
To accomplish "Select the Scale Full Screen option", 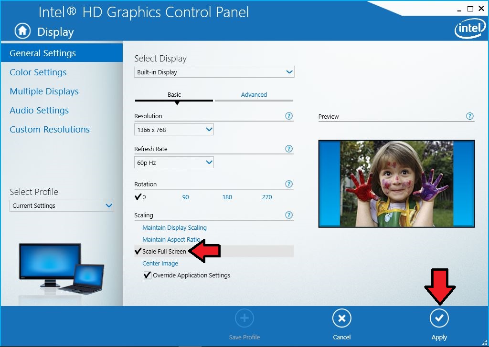I will pos(214,251).
